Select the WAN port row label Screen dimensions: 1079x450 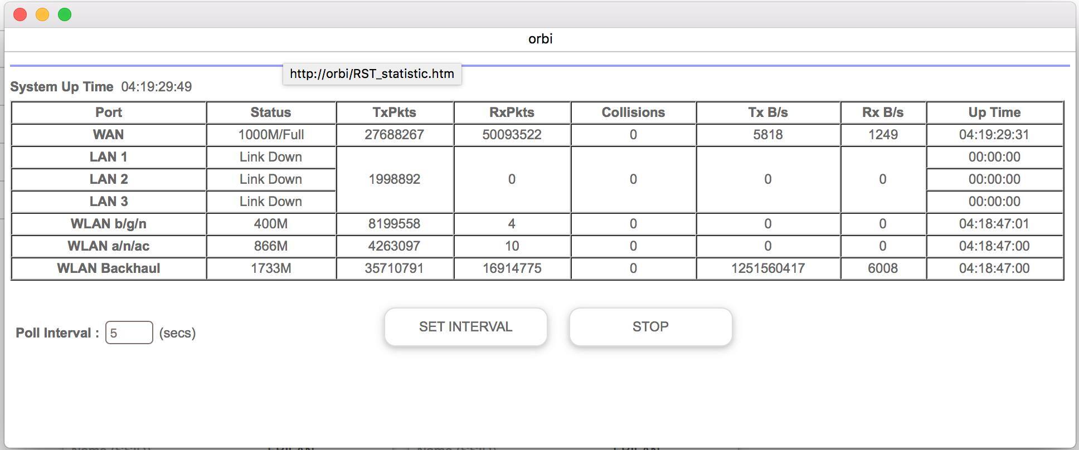pos(109,135)
